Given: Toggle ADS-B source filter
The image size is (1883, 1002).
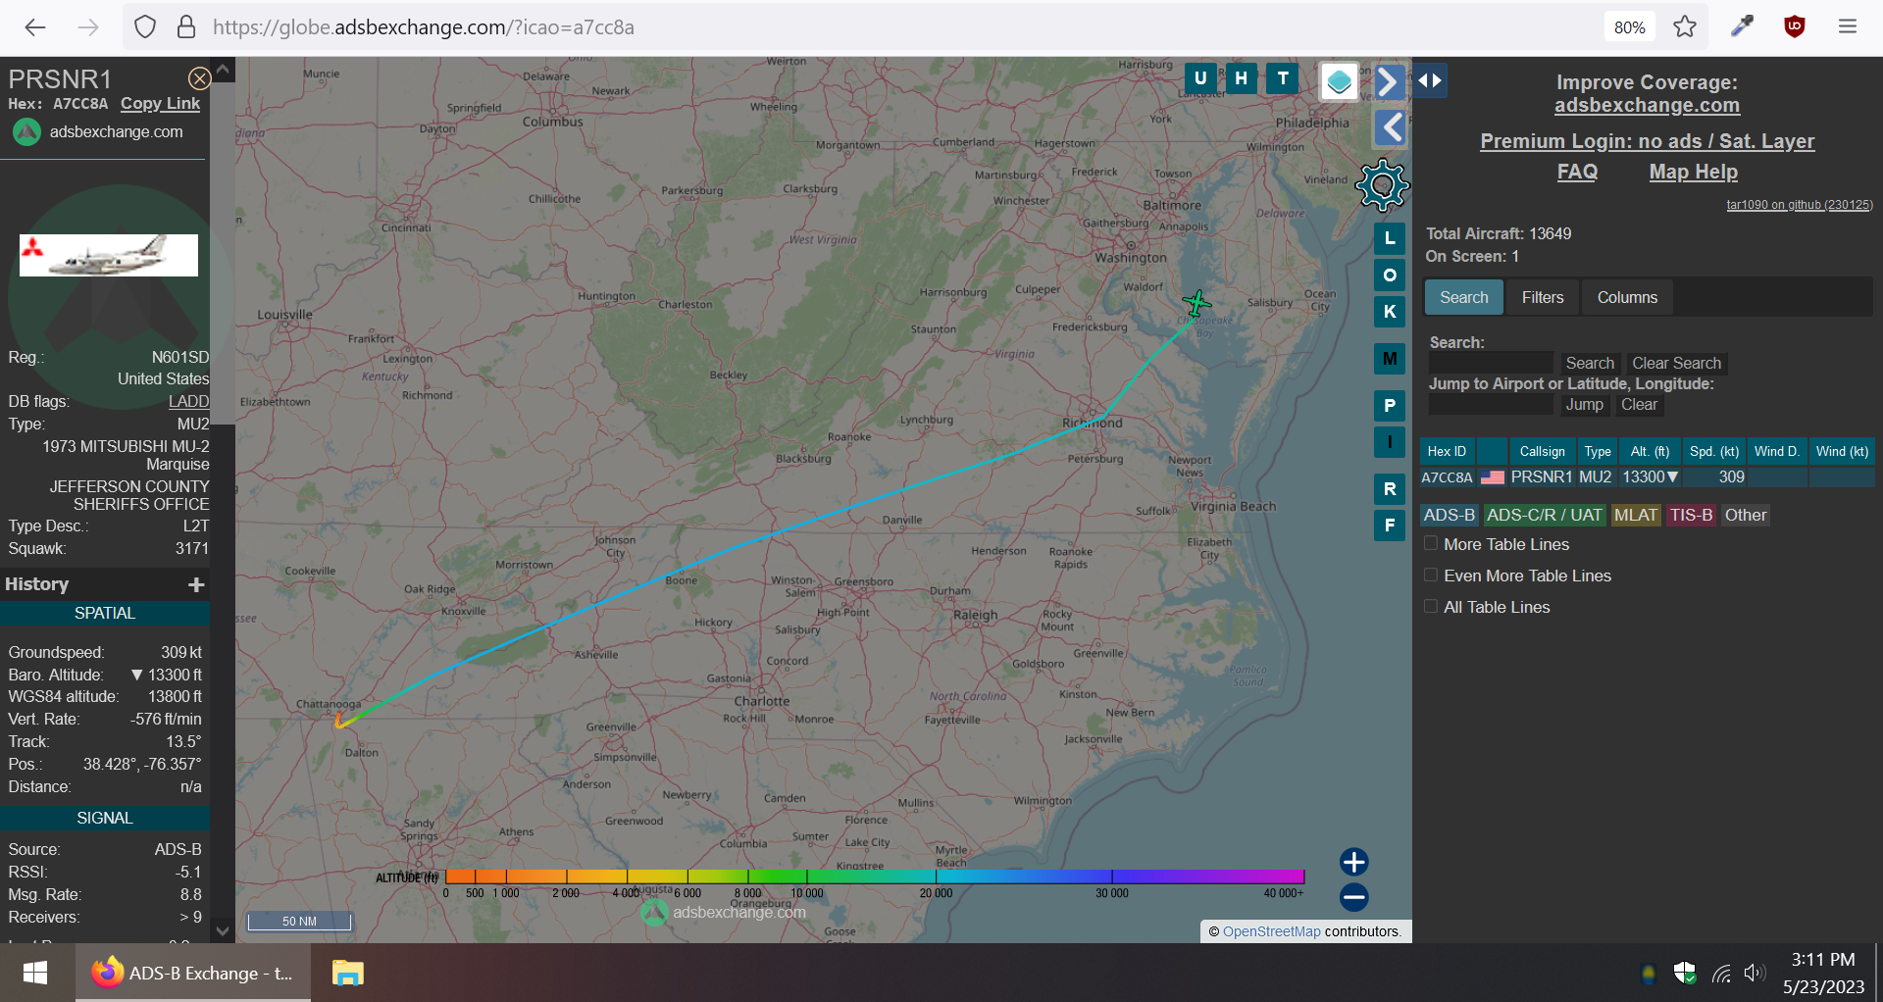Looking at the screenshot, I should 1450,516.
